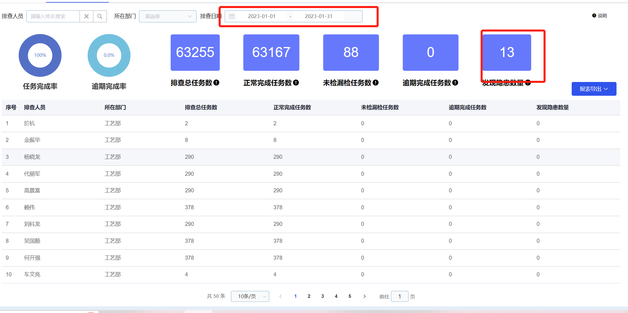Open the calendar icon in the date range

[x=232, y=16]
